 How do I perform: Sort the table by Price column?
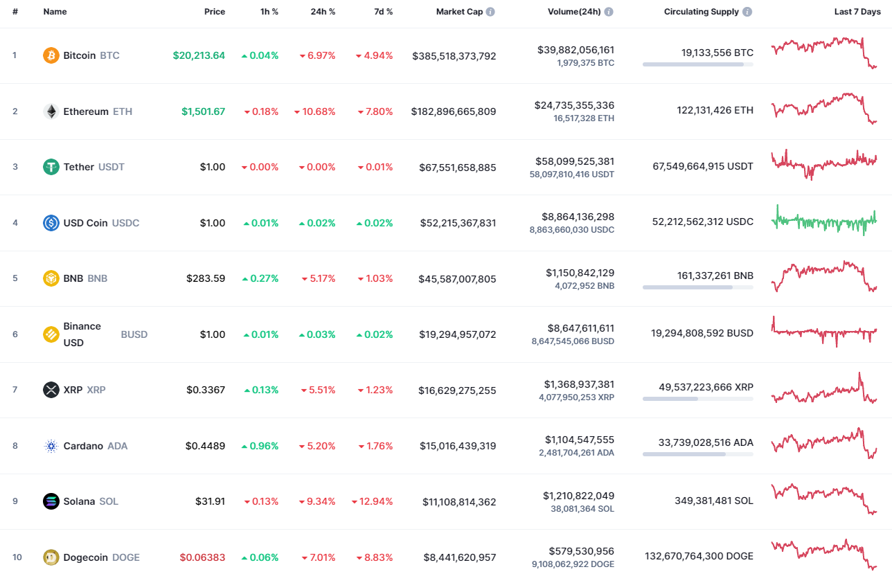pyautogui.click(x=215, y=11)
